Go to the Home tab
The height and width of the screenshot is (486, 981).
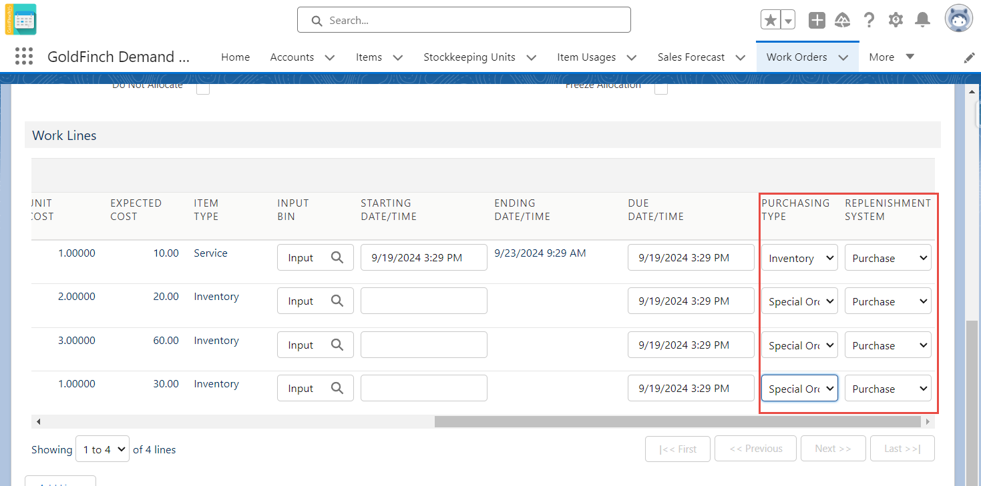(235, 57)
